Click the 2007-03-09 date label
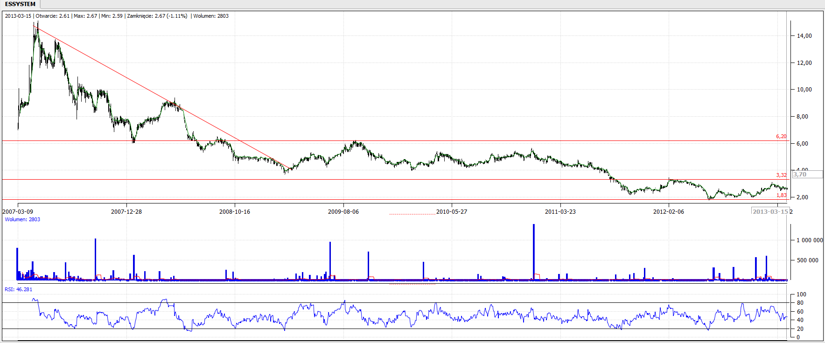 tap(18, 211)
